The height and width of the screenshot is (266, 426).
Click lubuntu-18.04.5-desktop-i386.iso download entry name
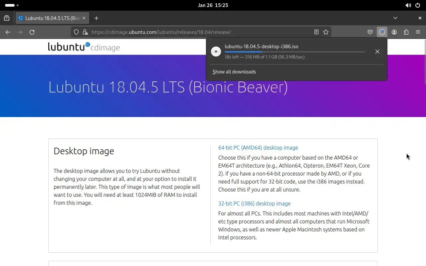(x=261, y=47)
